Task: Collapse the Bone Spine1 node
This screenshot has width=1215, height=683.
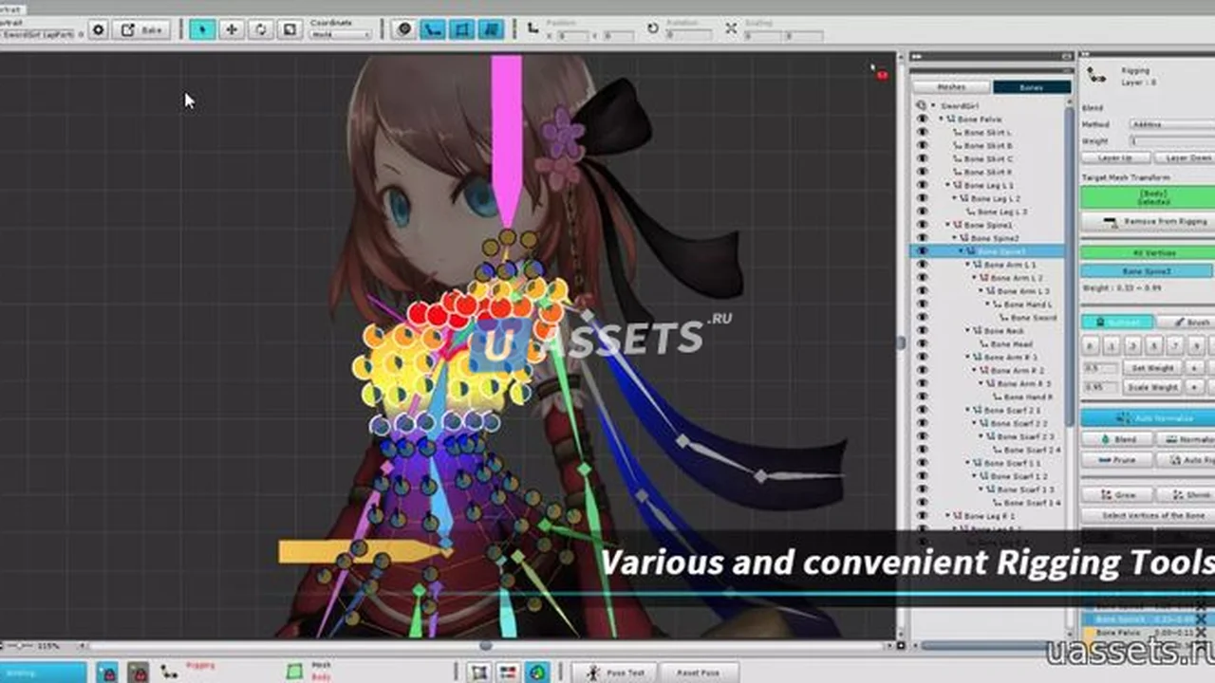Action: (948, 225)
